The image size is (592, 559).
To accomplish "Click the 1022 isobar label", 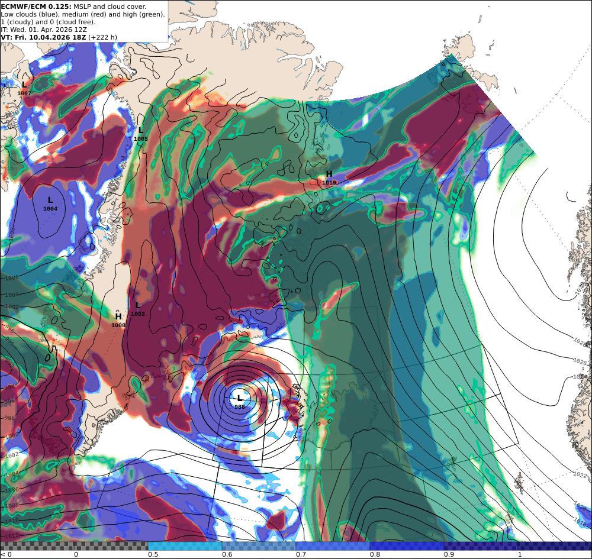I will coord(580,474).
